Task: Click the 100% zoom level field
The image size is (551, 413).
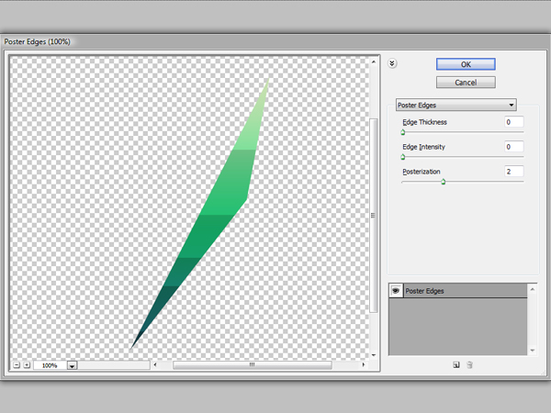Action: tap(51, 365)
